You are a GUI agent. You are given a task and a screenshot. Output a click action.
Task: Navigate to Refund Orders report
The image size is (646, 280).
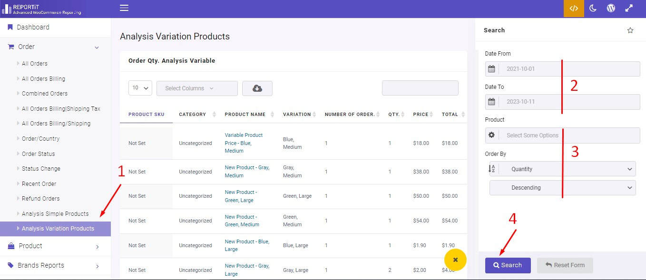tap(40, 198)
